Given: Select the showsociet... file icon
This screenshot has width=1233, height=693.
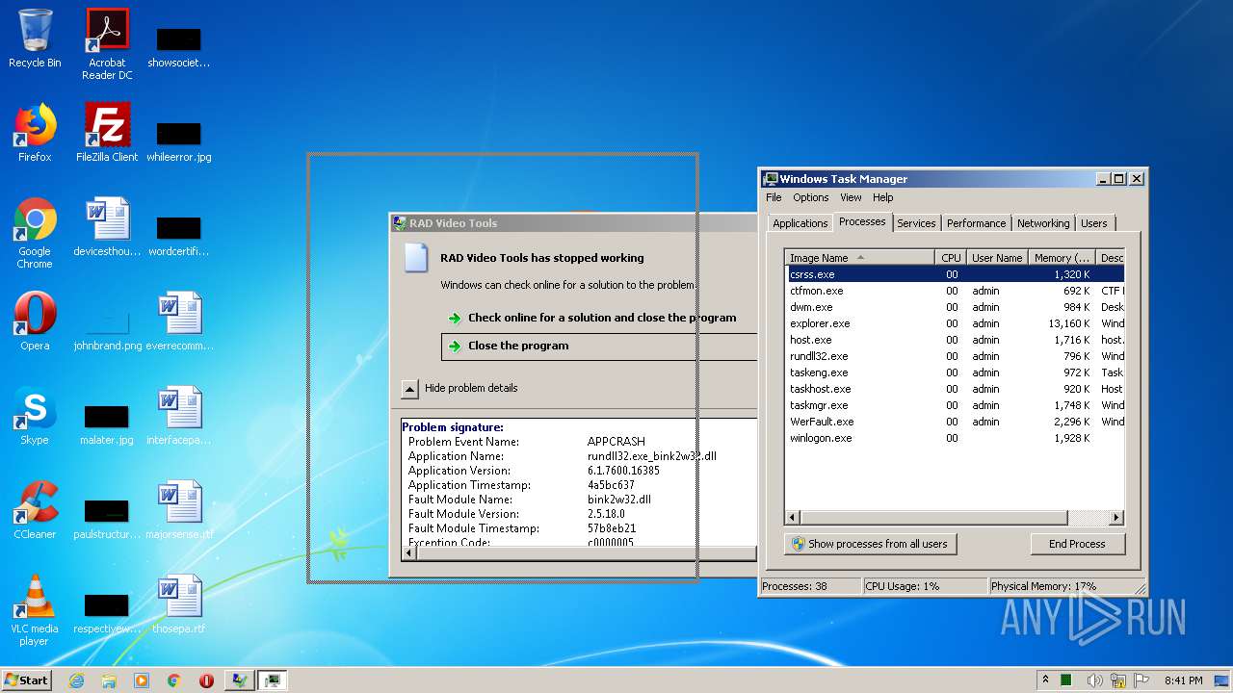Looking at the screenshot, I should click(179, 46).
